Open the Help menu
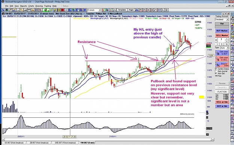Image resolution: width=234 pixels, height=145 pixels. 54,6
